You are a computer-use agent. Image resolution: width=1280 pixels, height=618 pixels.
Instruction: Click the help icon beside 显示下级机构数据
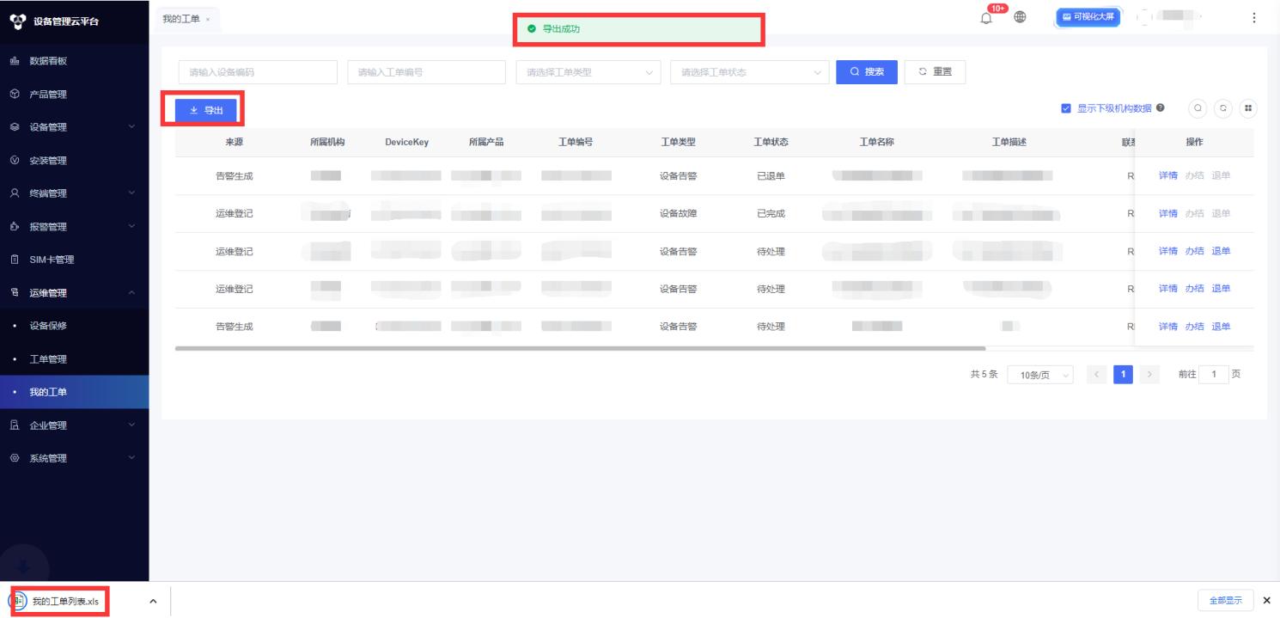(x=1161, y=108)
